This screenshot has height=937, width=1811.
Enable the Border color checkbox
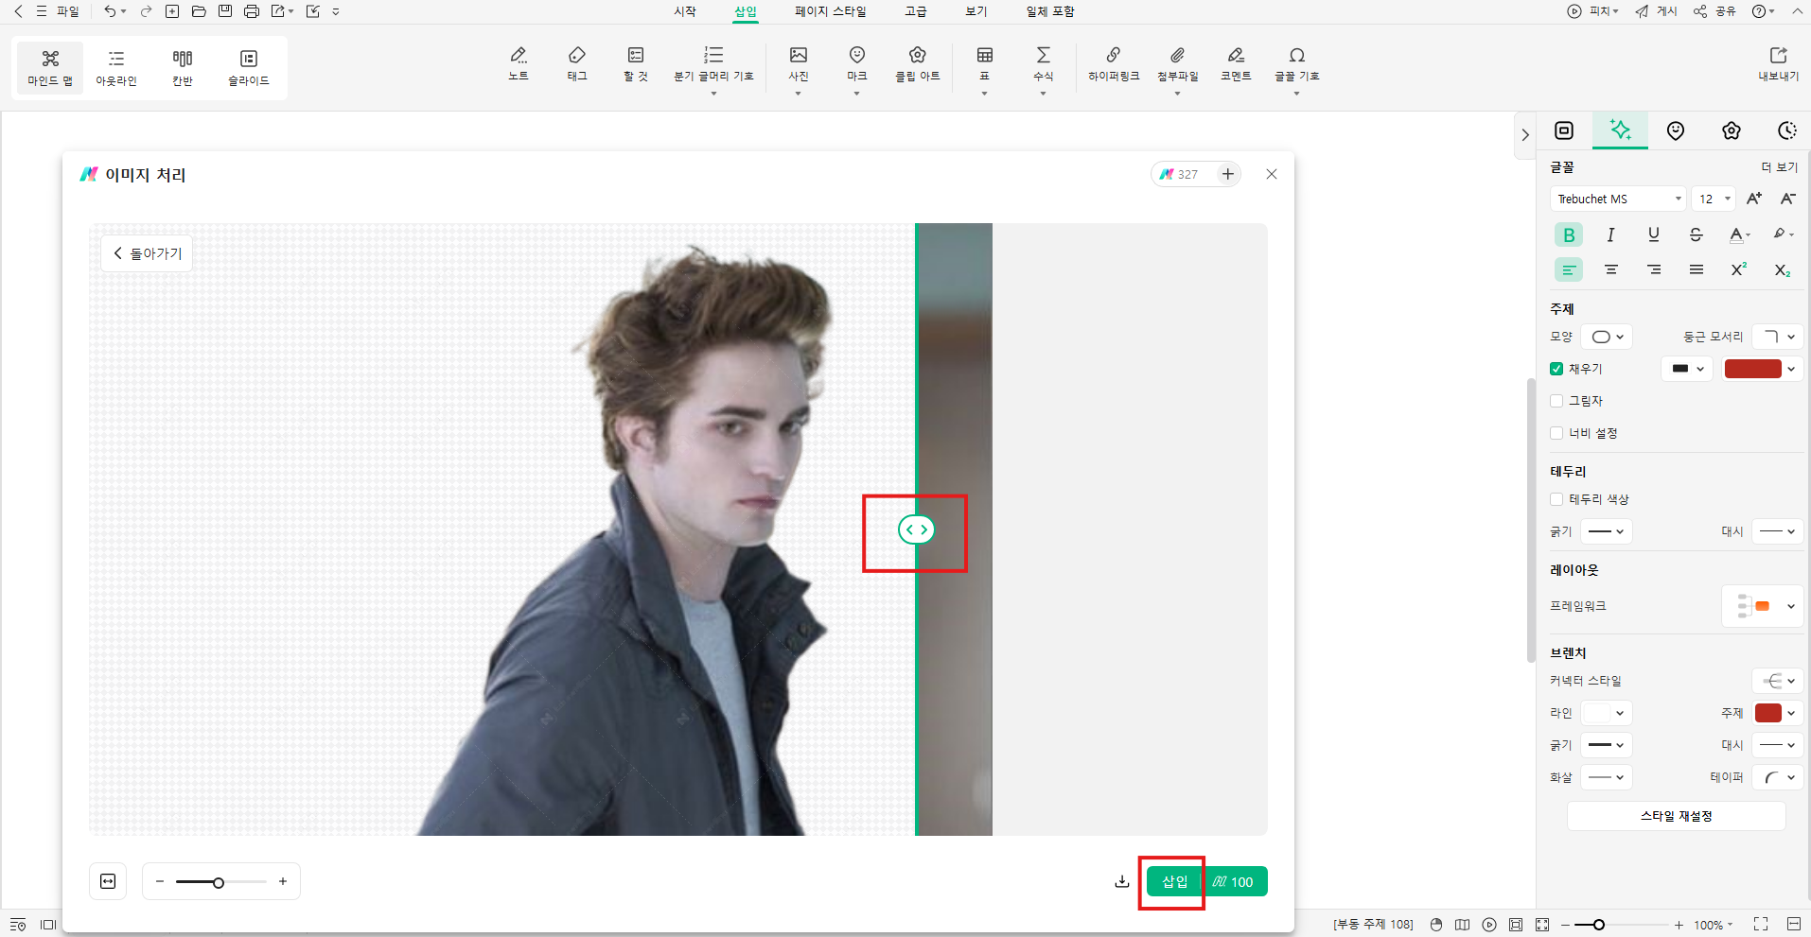(x=1556, y=499)
